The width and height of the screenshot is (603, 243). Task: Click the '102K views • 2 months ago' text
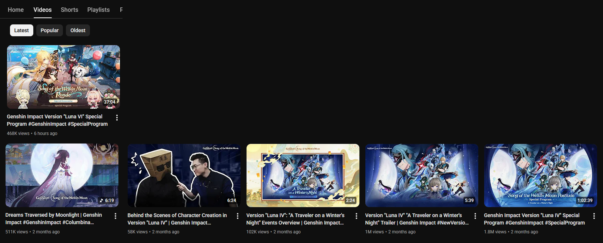[274, 232]
